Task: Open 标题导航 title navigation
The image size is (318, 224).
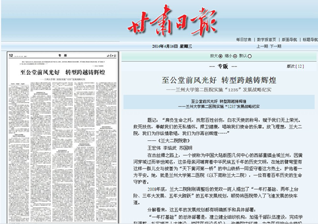Action: pyautogui.click(x=311, y=40)
